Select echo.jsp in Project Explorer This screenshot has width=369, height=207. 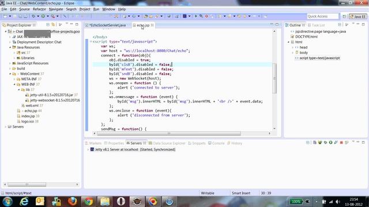(31, 111)
